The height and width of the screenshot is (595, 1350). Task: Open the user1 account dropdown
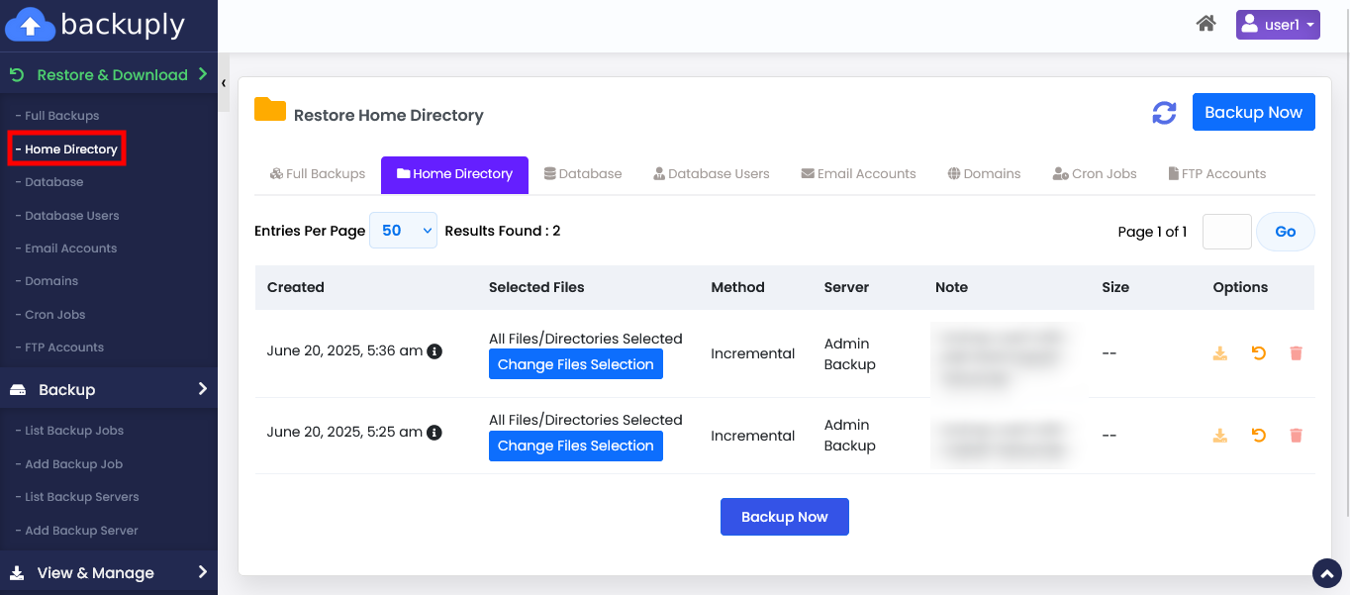coord(1277,25)
